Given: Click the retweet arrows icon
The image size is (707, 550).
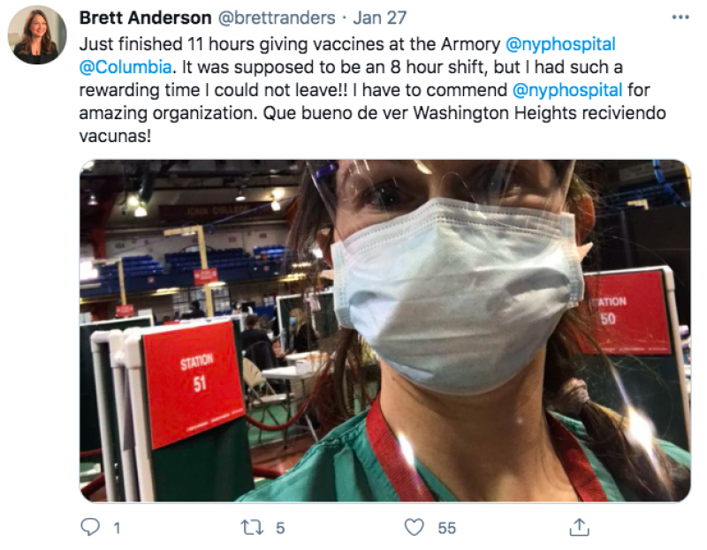Looking at the screenshot, I should point(252,527).
